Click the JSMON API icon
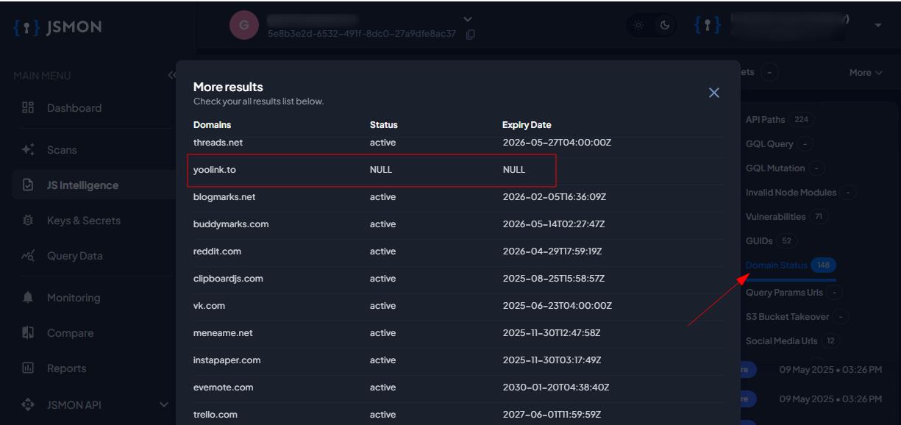Viewport: 901px width, 425px height. (28, 404)
